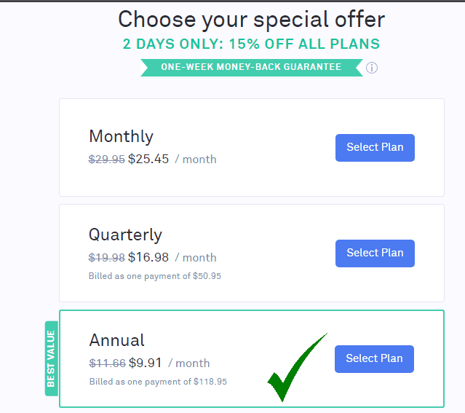Viewport: 465px width, 413px height.
Task: Click the crossed-out $29.95 price
Action: (x=107, y=160)
